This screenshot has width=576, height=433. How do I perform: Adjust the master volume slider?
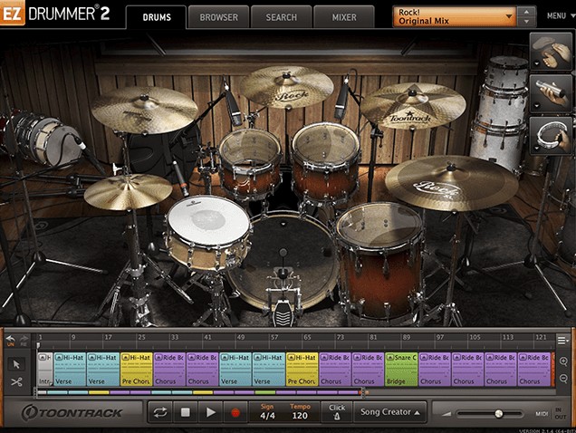pyautogui.click(x=498, y=414)
